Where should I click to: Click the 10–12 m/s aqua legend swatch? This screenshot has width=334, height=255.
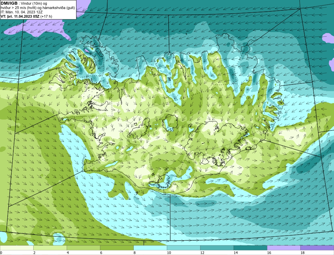[x=184, y=248]
